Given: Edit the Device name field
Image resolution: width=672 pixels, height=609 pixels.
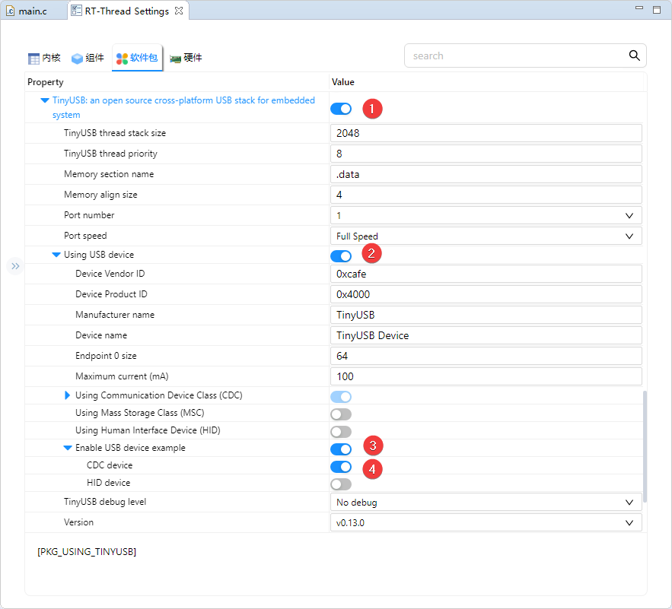Looking at the screenshot, I should pyautogui.click(x=486, y=335).
